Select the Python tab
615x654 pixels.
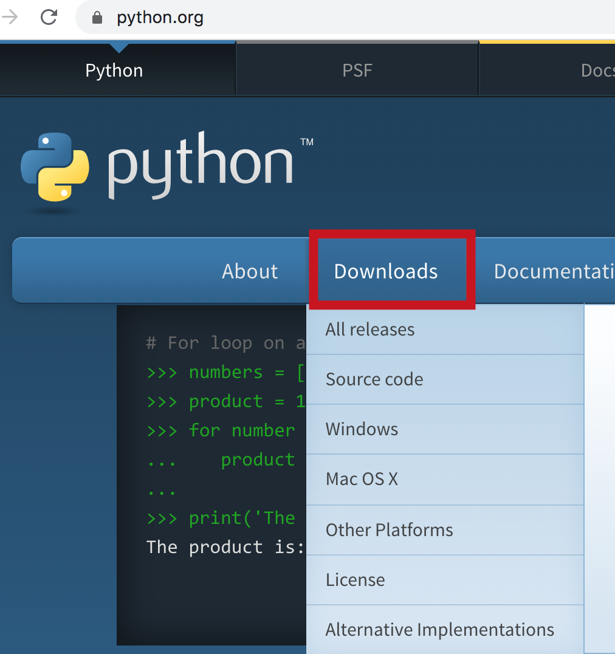(114, 70)
